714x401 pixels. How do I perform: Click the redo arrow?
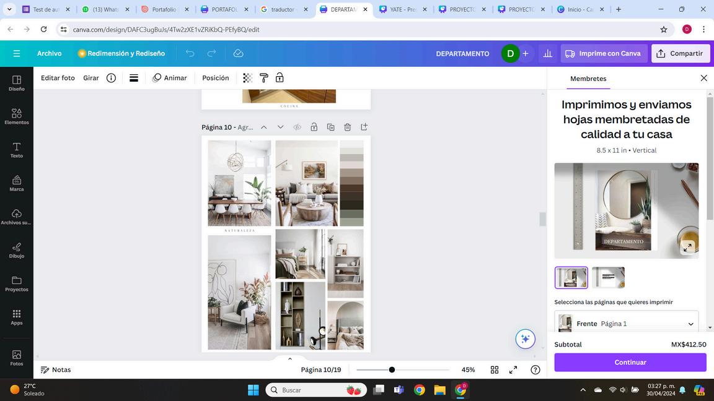[212, 54]
